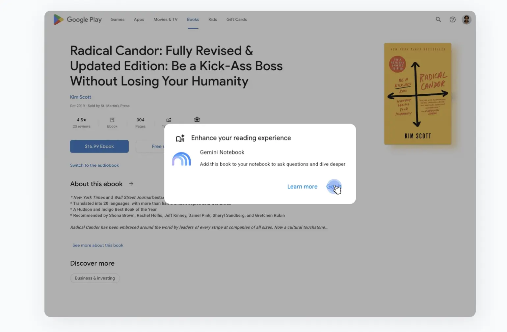Open author Kim Scott's page

[x=81, y=97]
